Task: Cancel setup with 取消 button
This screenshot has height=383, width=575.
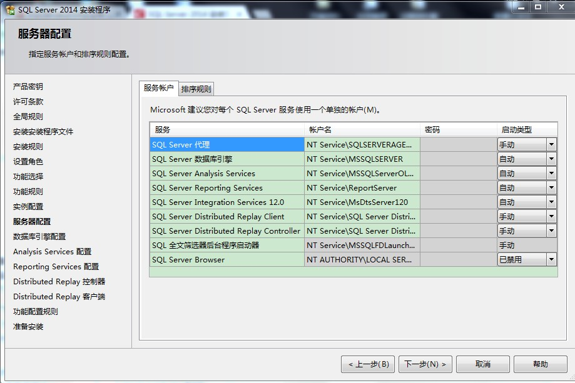Action: tap(482, 364)
